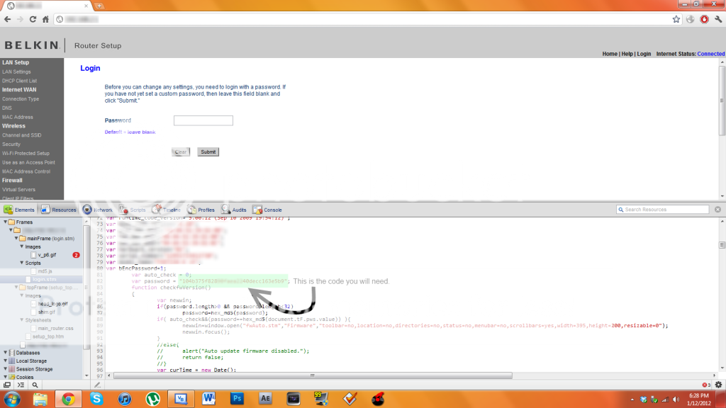This screenshot has width=726, height=408.
Task: Open the Console panel
Action: (267, 210)
